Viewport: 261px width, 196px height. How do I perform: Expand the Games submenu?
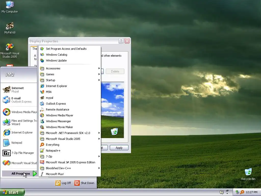pos(70,74)
